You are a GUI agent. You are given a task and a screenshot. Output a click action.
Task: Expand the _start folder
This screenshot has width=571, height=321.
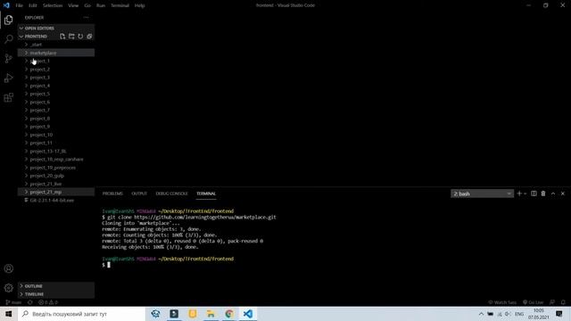tap(56, 45)
